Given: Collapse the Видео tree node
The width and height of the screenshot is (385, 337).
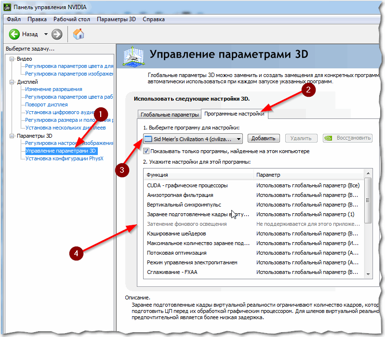Looking at the screenshot, I should [x=12, y=59].
